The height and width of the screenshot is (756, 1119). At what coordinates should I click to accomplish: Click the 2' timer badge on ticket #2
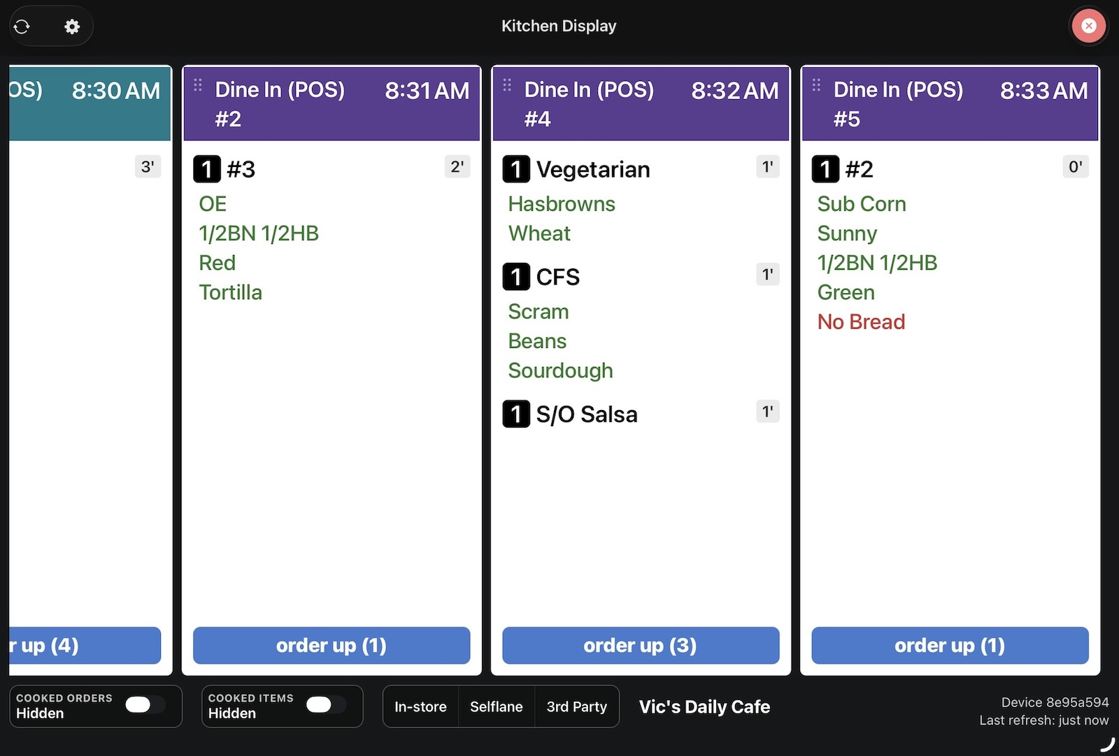point(457,167)
